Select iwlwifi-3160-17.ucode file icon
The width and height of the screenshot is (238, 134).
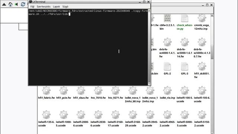point(116,115)
